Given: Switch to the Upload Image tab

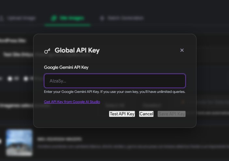Looking at the screenshot, I should pos(21,18).
